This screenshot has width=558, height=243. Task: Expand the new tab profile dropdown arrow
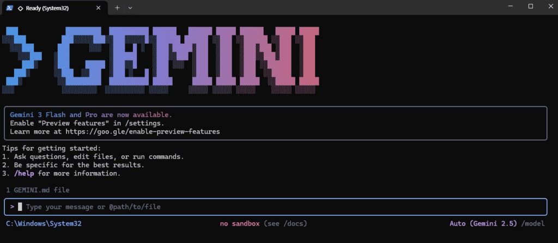point(130,8)
